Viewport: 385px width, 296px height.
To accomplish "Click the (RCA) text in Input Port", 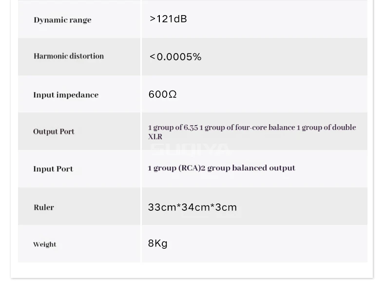I will coord(190,168).
